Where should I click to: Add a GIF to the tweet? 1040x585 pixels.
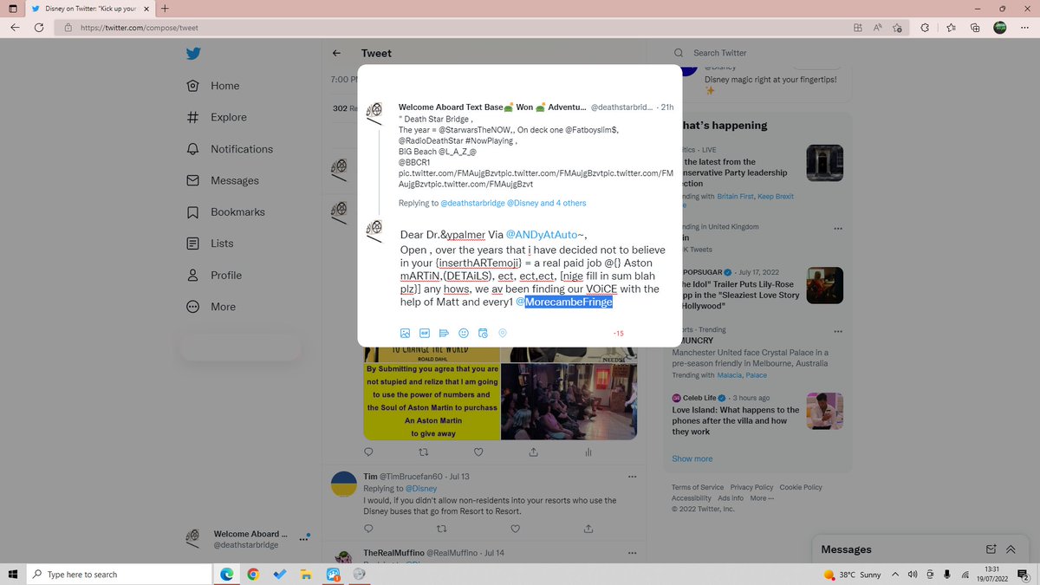(x=425, y=333)
